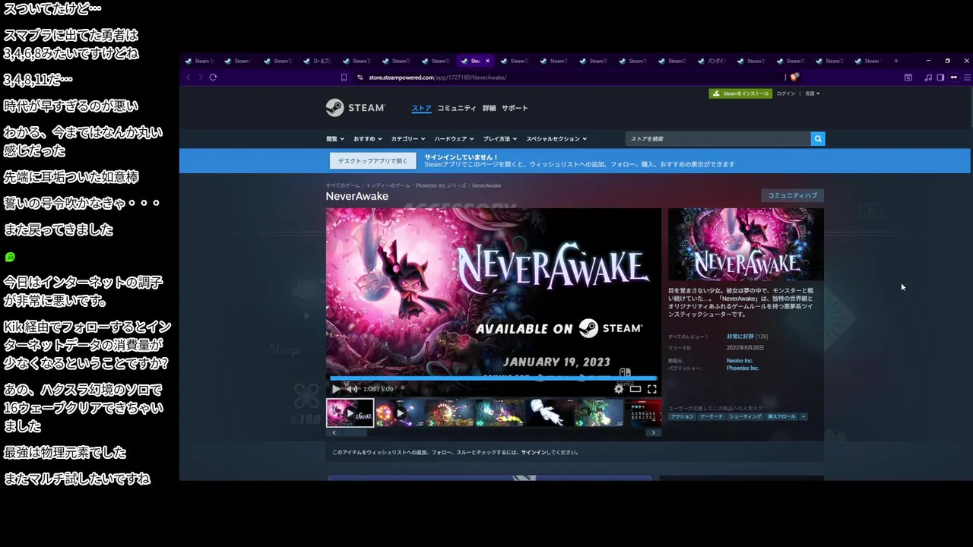Open the コミュニティ menu
This screenshot has width=973, height=547.
pos(457,108)
